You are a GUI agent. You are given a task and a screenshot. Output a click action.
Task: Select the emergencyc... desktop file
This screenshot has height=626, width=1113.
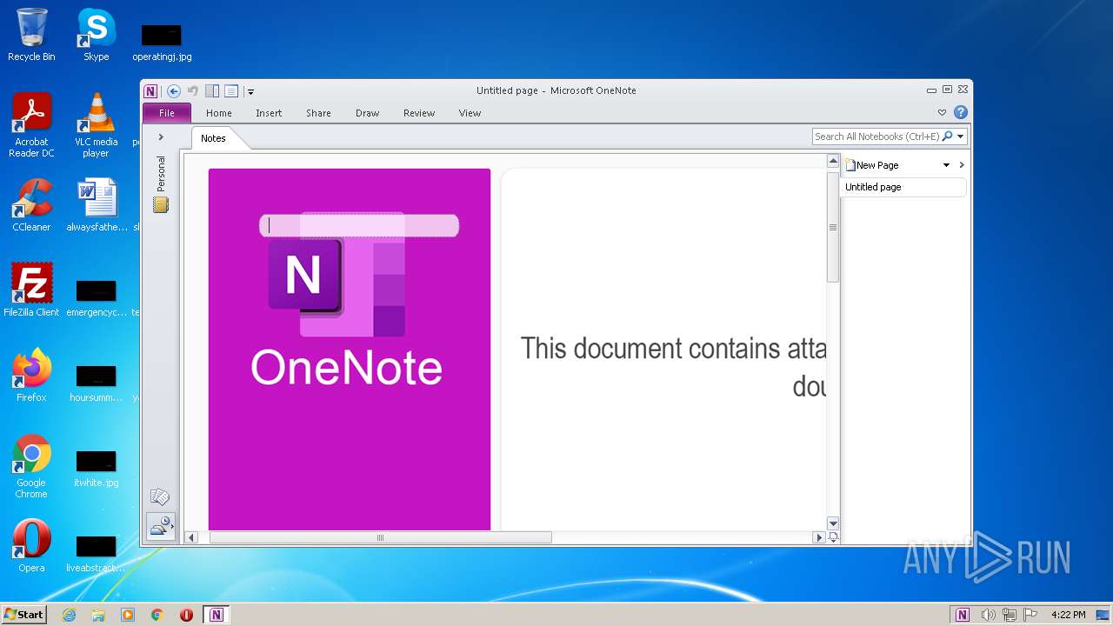(x=97, y=296)
